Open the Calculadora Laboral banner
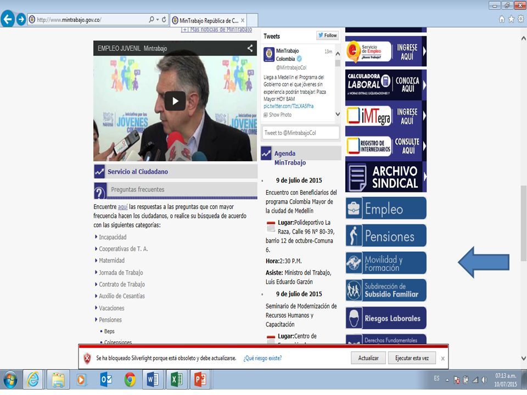The width and height of the screenshot is (527, 395). (x=386, y=84)
